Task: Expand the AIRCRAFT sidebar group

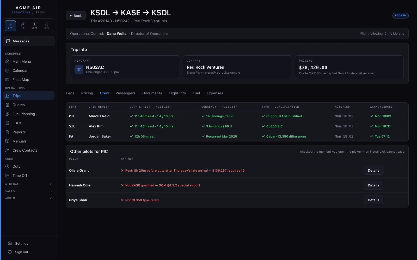Action: point(29,184)
